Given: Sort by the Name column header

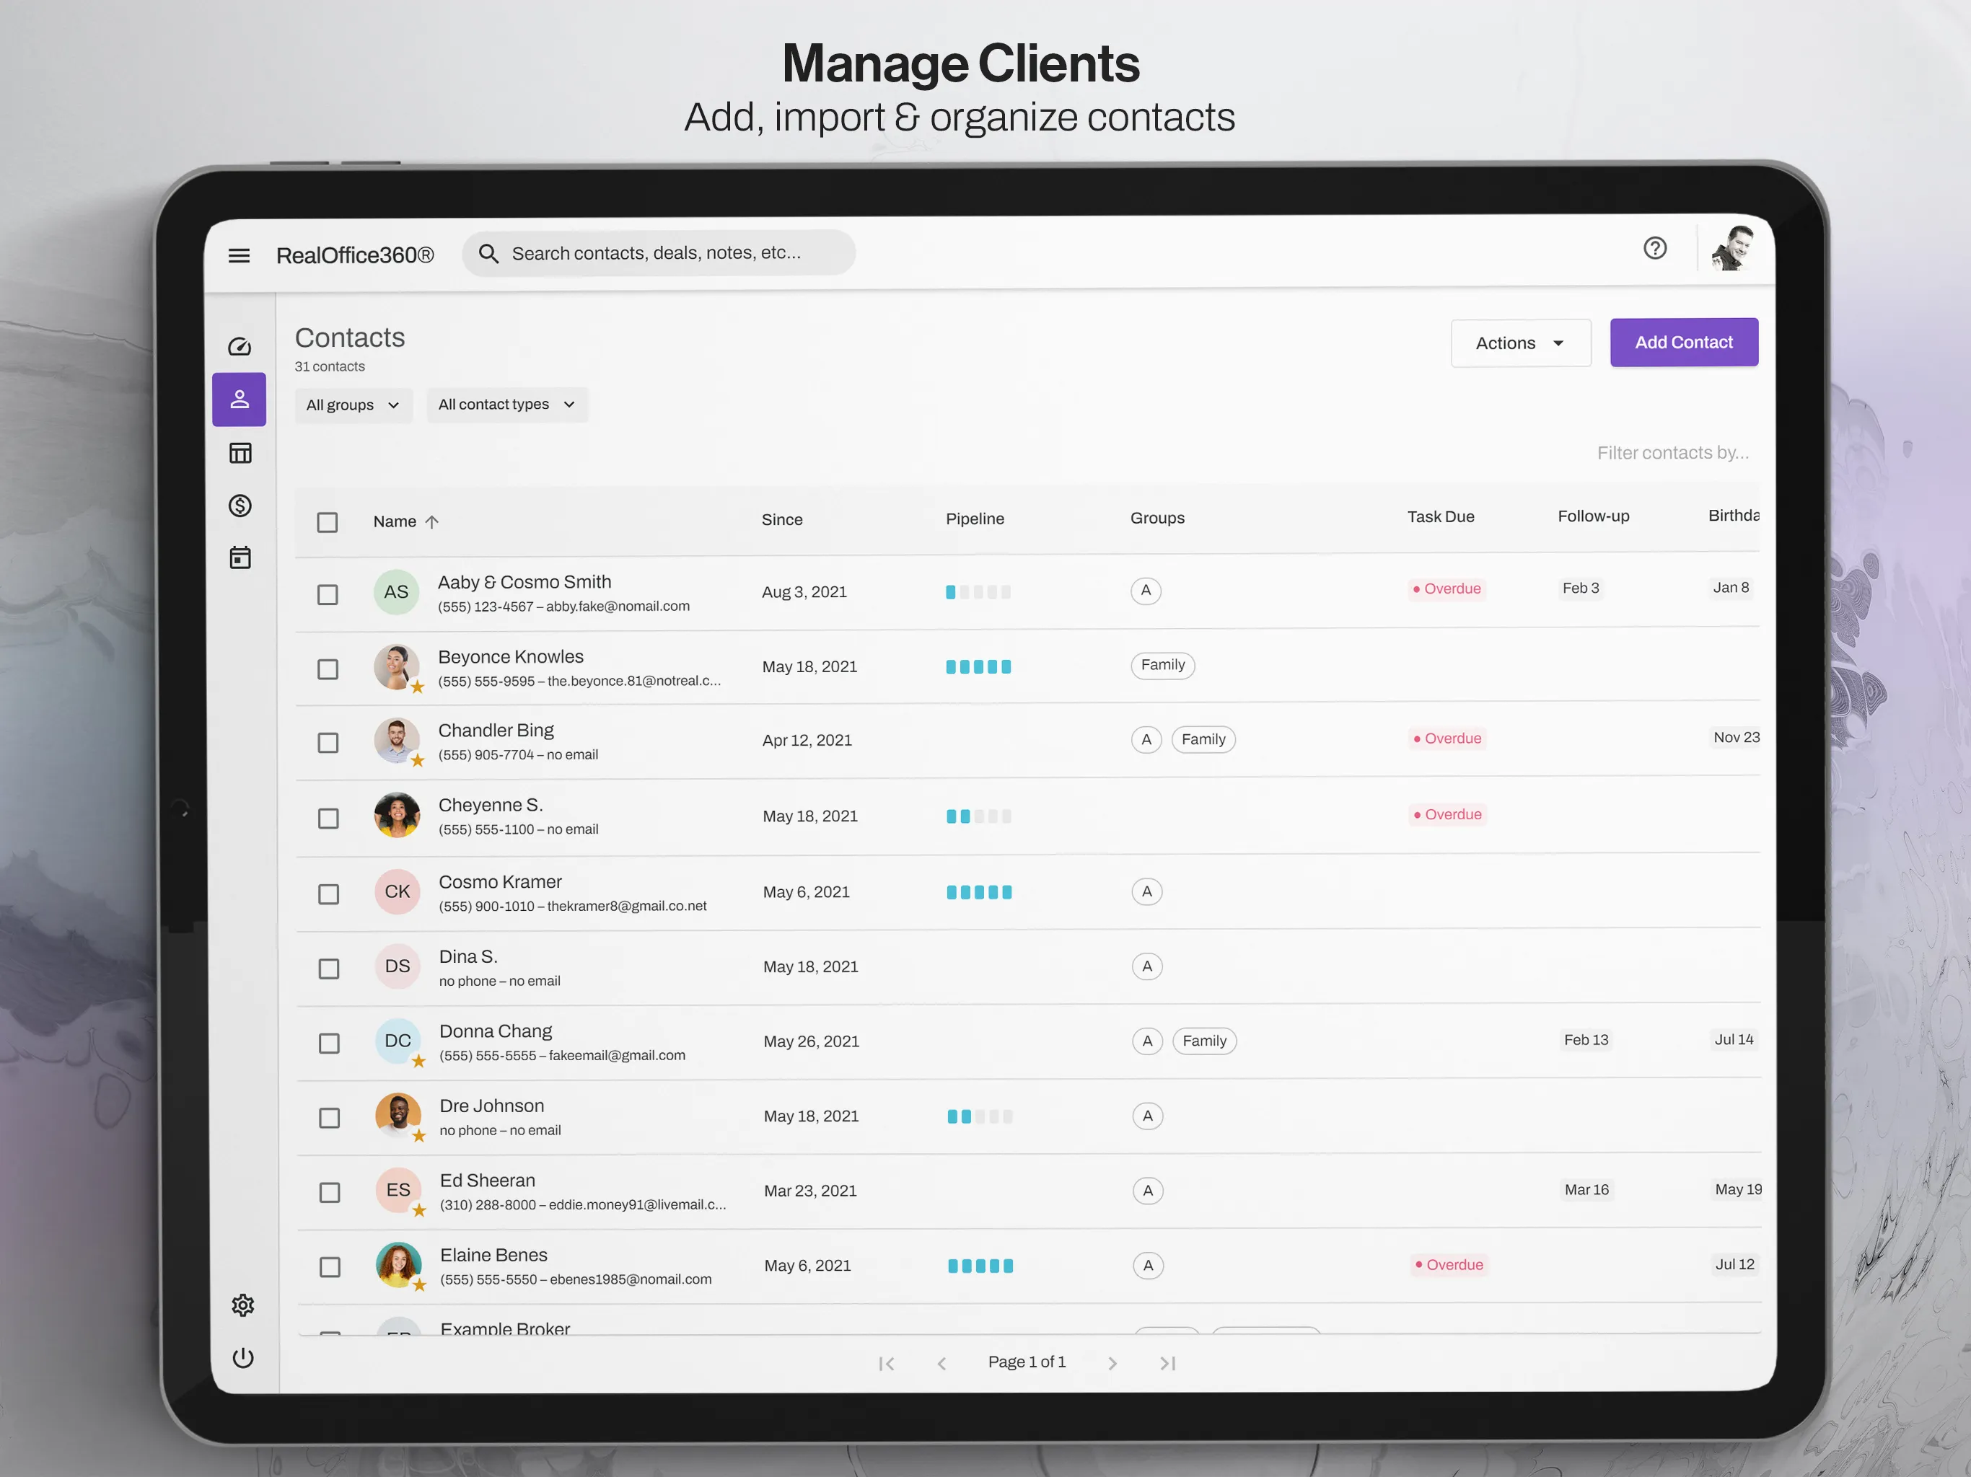Looking at the screenshot, I should 395,522.
